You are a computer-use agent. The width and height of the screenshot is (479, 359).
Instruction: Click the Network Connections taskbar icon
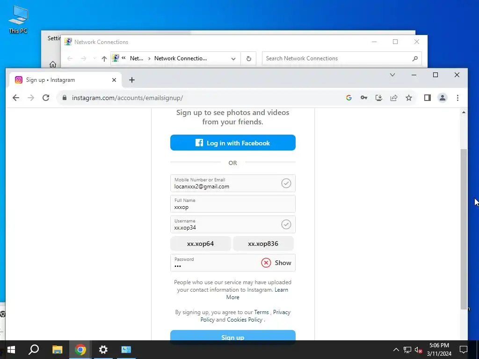click(126, 350)
